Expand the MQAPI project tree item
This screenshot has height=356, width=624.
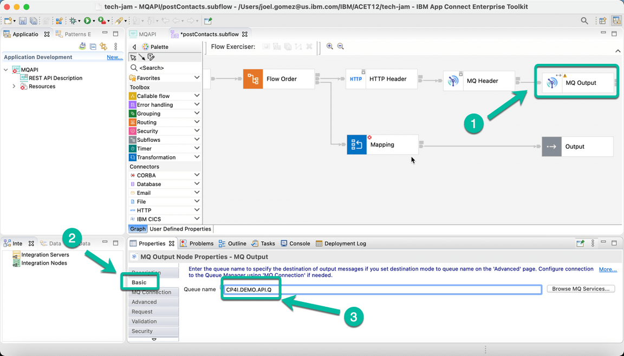[x=5, y=69]
